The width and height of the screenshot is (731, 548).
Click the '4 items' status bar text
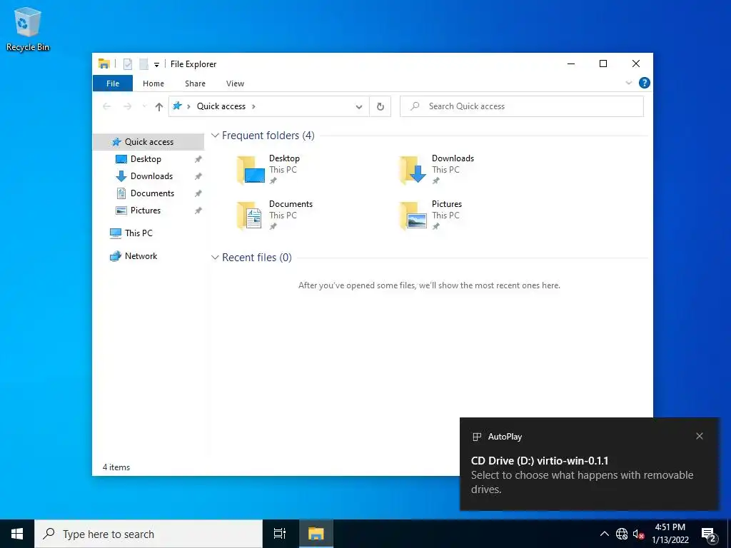pos(116,467)
